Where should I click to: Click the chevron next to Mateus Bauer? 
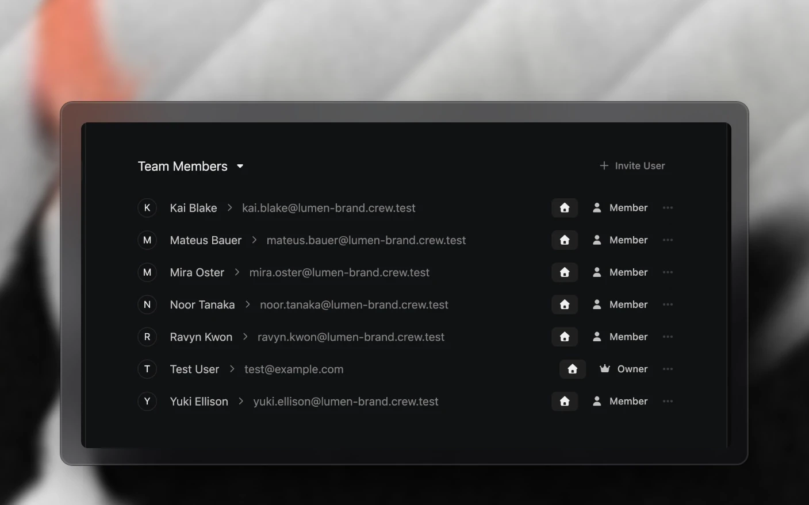pyautogui.click(x=254, y=240)
